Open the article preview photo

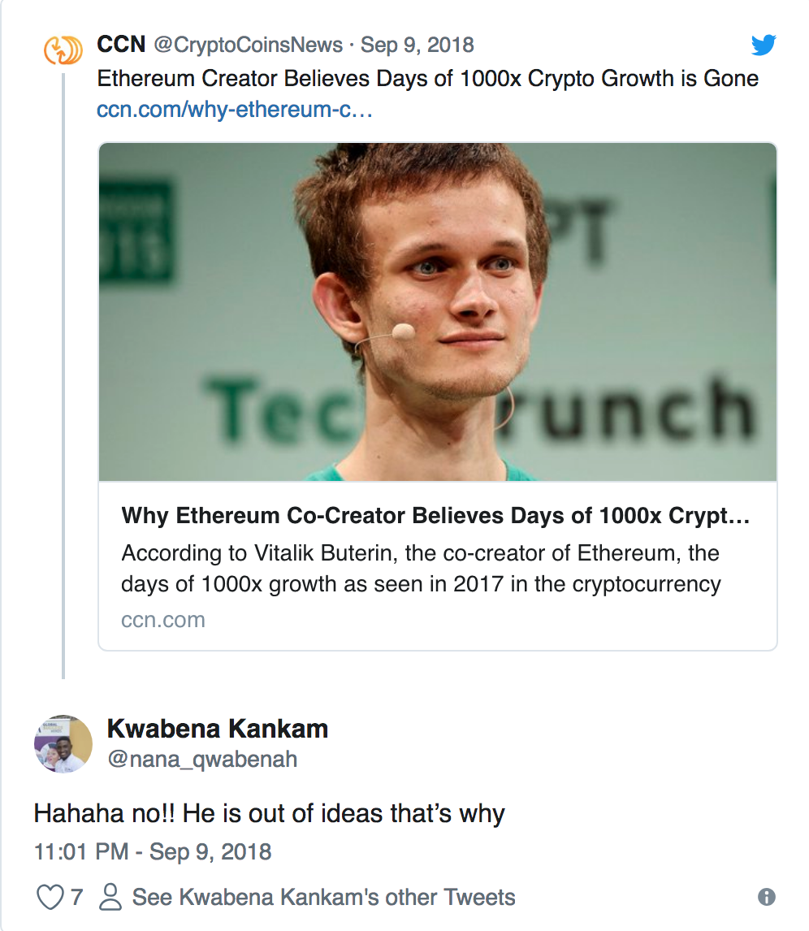click(x=438, y=312)
